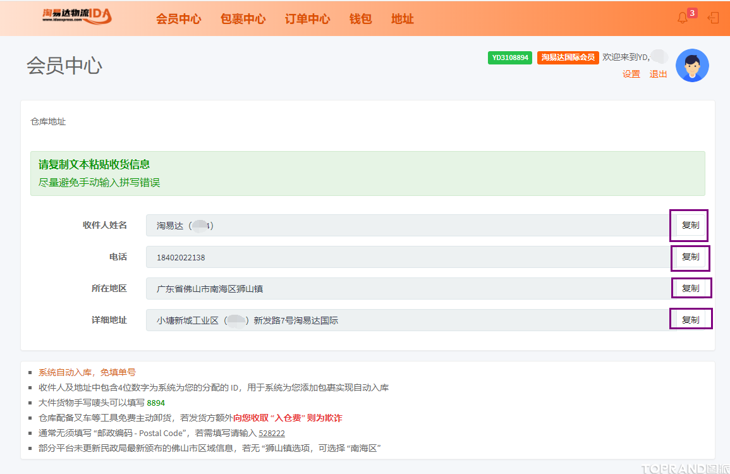Click the 电话 field label
The image size is (730, 474).
click(x=118, y=257)
